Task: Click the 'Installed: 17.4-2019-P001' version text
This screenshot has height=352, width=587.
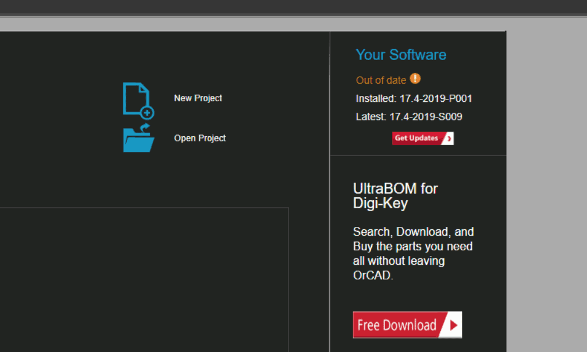Action: (x=414, y=98)
